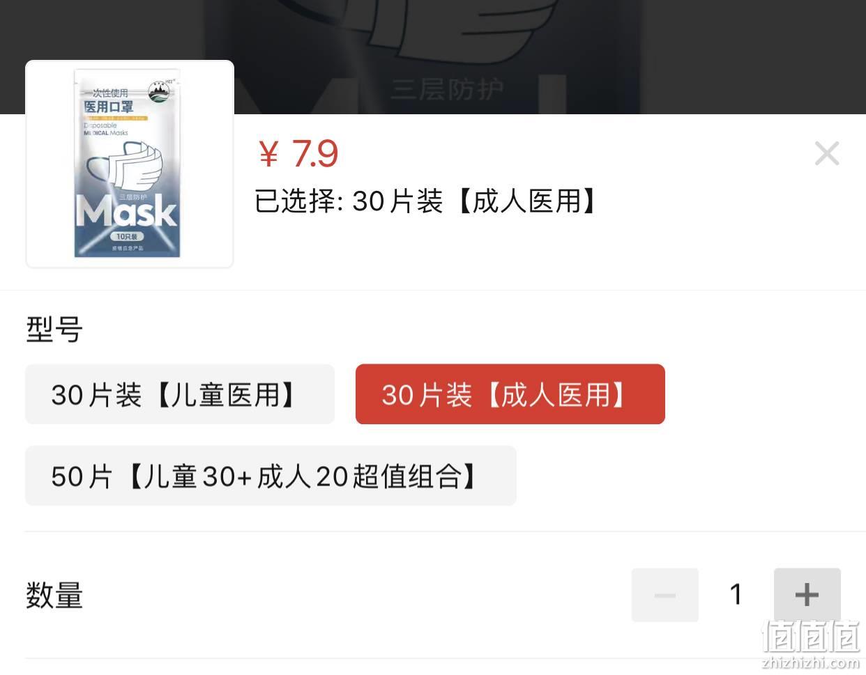Click the Mask lettering on package thumbnail
This screenshot has height=675, width=866.
pos(126,210)
